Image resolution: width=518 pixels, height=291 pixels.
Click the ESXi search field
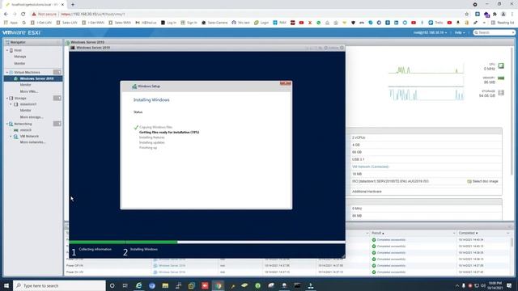494,32
